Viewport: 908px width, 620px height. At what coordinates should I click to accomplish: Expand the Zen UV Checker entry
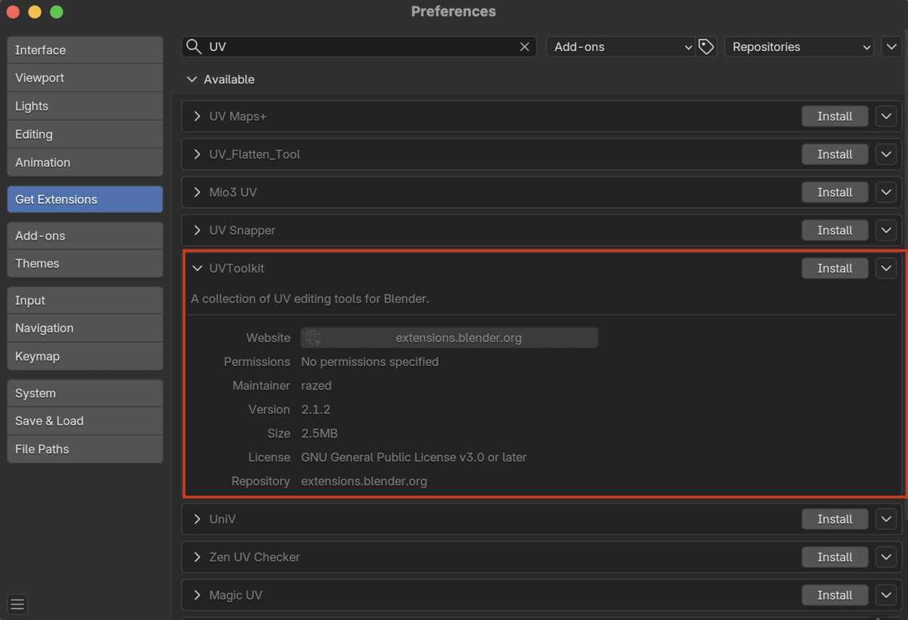(x=197, y=557)
